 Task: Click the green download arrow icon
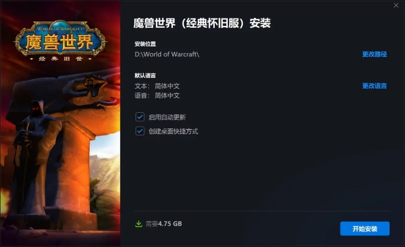(139, 224)
